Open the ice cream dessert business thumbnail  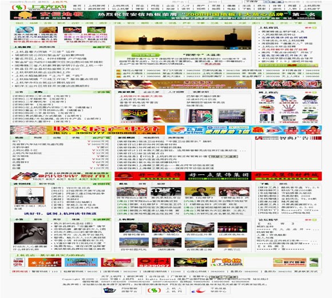tap(167, 116)
